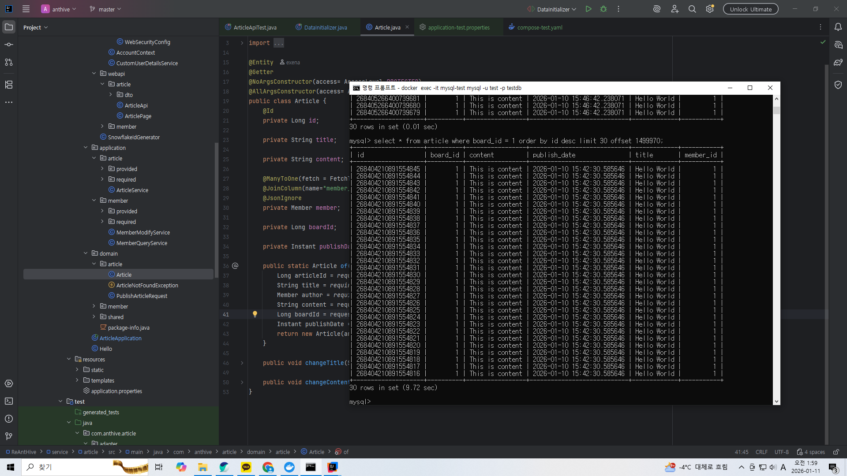Click the CRLF line separator in status bar
847x476 pixels.
761,452
